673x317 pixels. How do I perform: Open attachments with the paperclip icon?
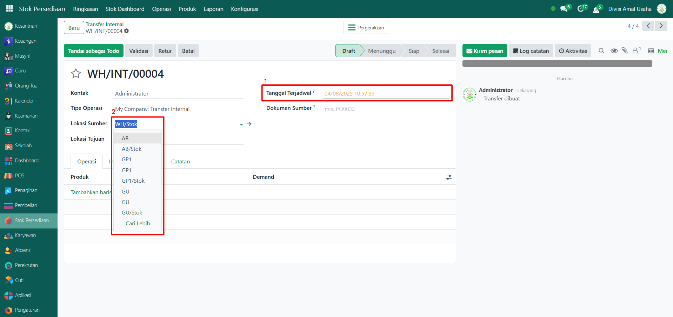point(625,51)
